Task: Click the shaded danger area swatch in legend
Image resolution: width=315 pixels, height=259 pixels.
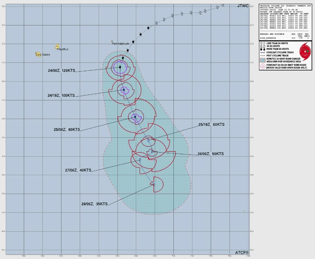Action: point(263,60)
